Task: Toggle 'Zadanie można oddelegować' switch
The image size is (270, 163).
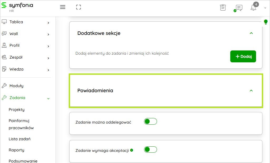Action: click(150, 122)
